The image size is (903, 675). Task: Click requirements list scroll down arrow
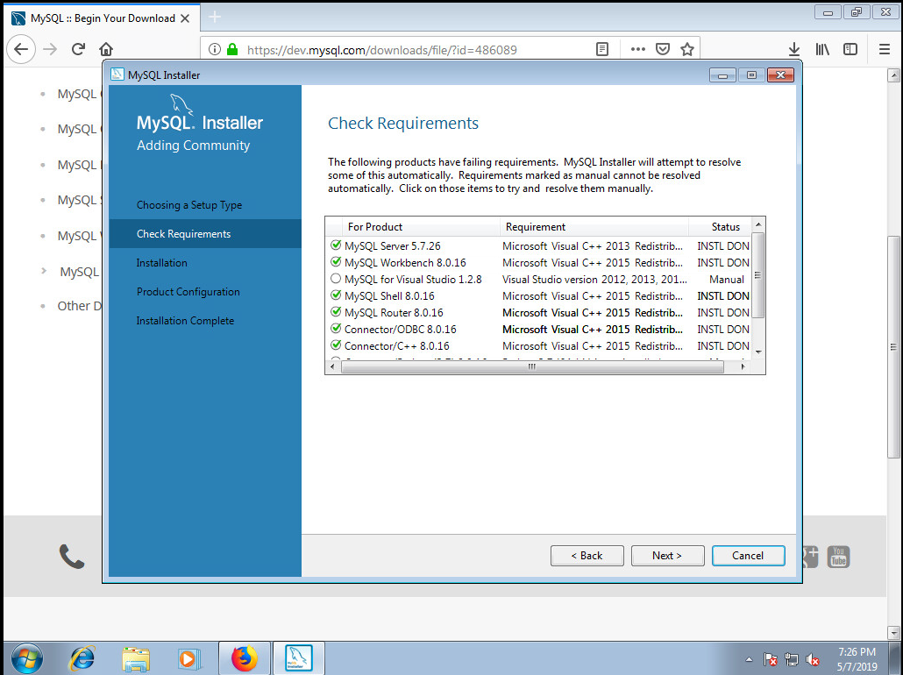(758, 352)
